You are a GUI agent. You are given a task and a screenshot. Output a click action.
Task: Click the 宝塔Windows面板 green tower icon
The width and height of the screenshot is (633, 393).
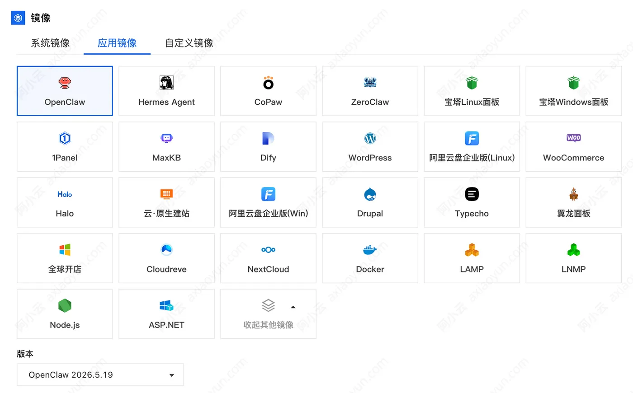pyautogui.click(x=573, y=83)
